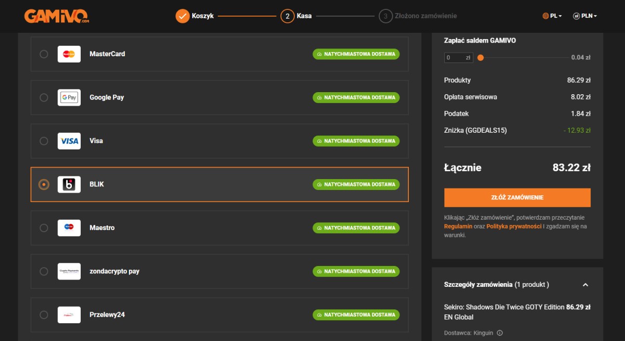This screenshot has height=341, width=625.
Task: Click the Koszyk checkmark step icon
Action: point(182,16)
